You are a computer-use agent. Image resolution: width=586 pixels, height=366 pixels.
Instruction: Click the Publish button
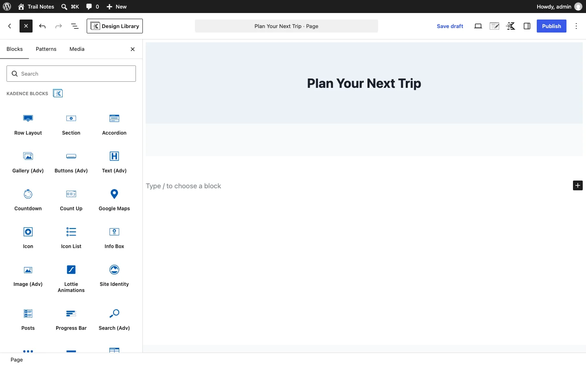tap(552, 26)
